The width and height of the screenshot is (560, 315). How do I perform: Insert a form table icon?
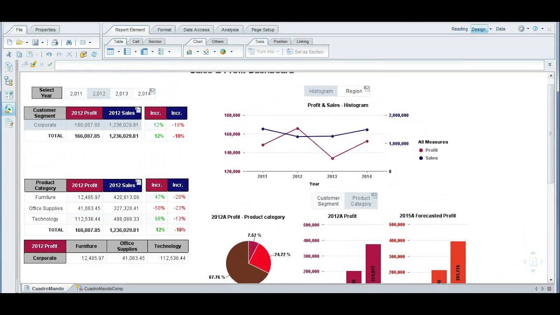[161, 52]
